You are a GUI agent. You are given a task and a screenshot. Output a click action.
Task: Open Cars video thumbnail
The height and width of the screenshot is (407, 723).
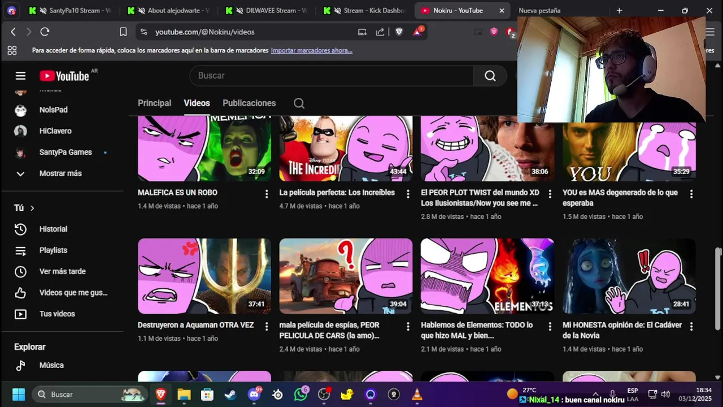[x=346, y=276]
